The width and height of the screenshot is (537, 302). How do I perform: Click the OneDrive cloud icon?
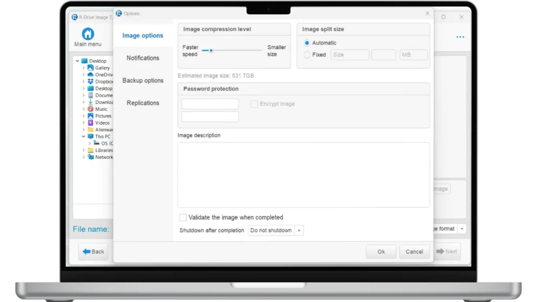[x=91, y=74]
